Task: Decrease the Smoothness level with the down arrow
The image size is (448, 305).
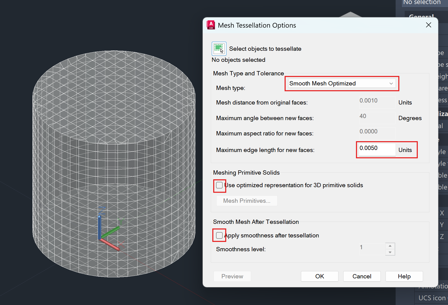Action: [x=390, y=252]
